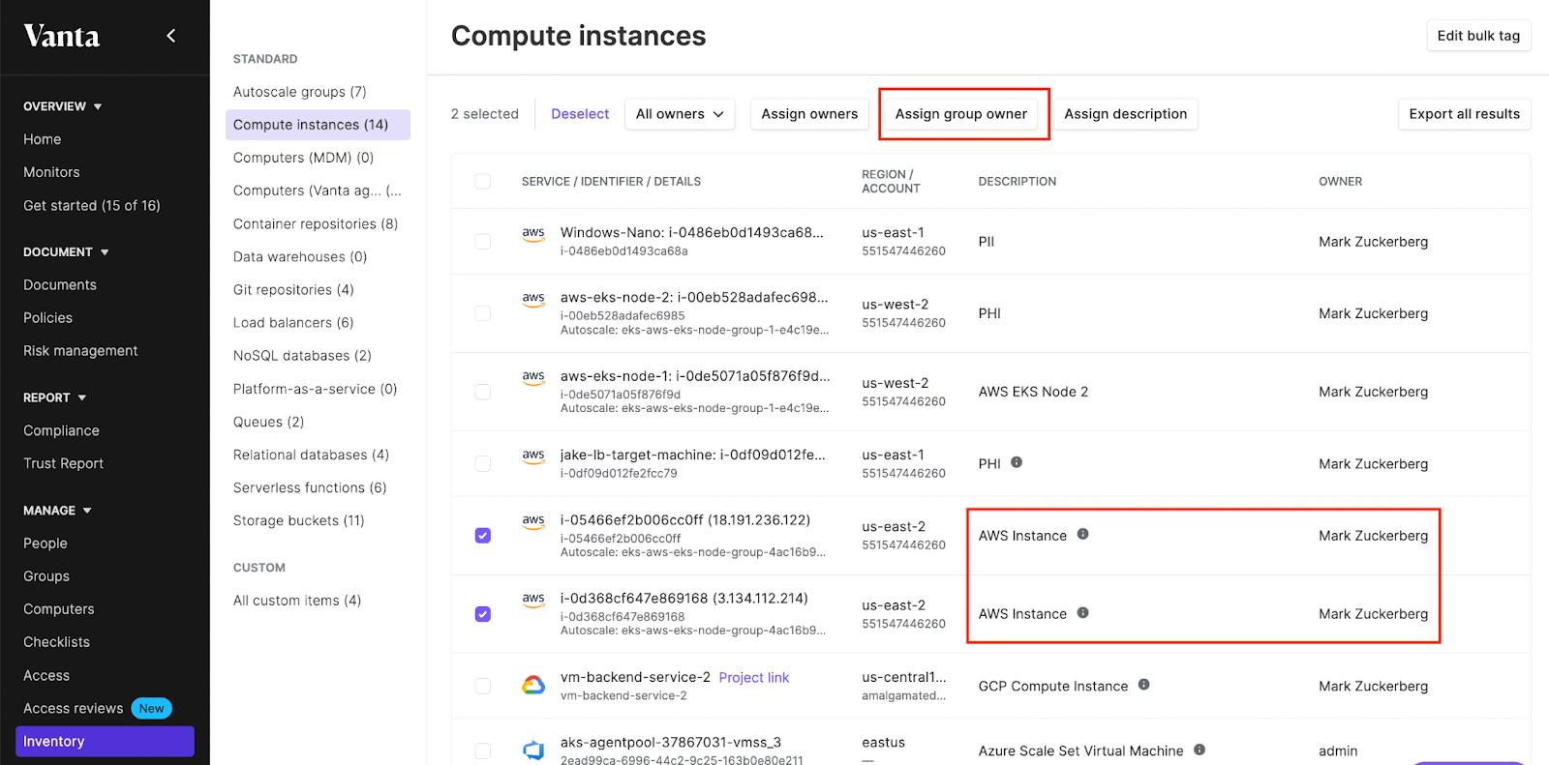Open Project link for vm-backend-service-2
The width and height of the screenshot is (1549, 765).
(x=754, y=678)
